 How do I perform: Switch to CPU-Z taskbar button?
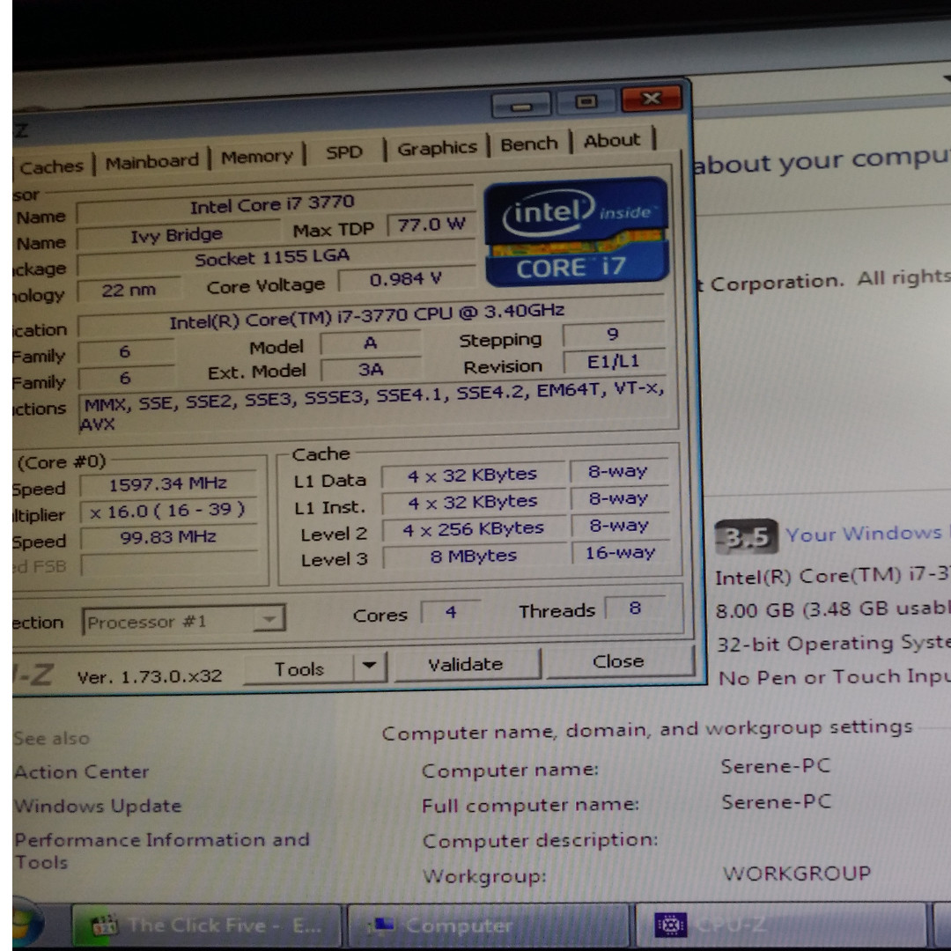(780, 925)
